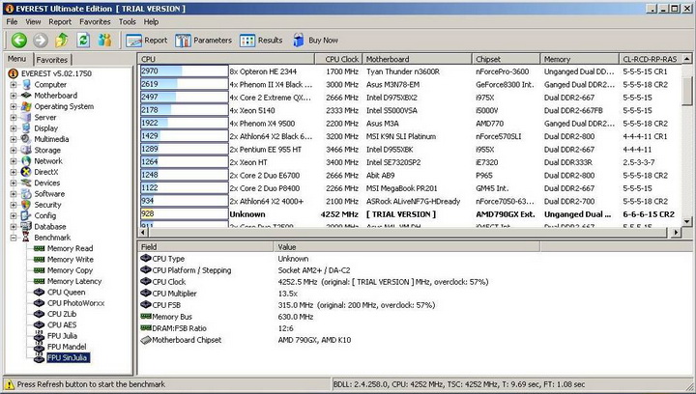Sort by the CPU Clock column header

(338, 59)
